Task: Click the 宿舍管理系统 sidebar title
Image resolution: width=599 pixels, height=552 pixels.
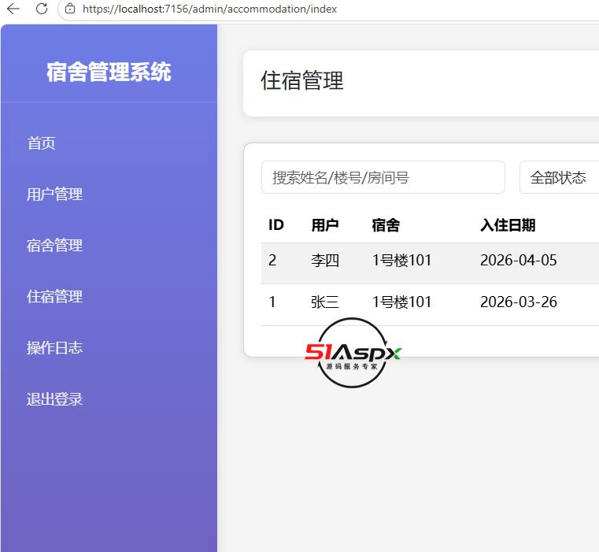Action: pos(109,72)
